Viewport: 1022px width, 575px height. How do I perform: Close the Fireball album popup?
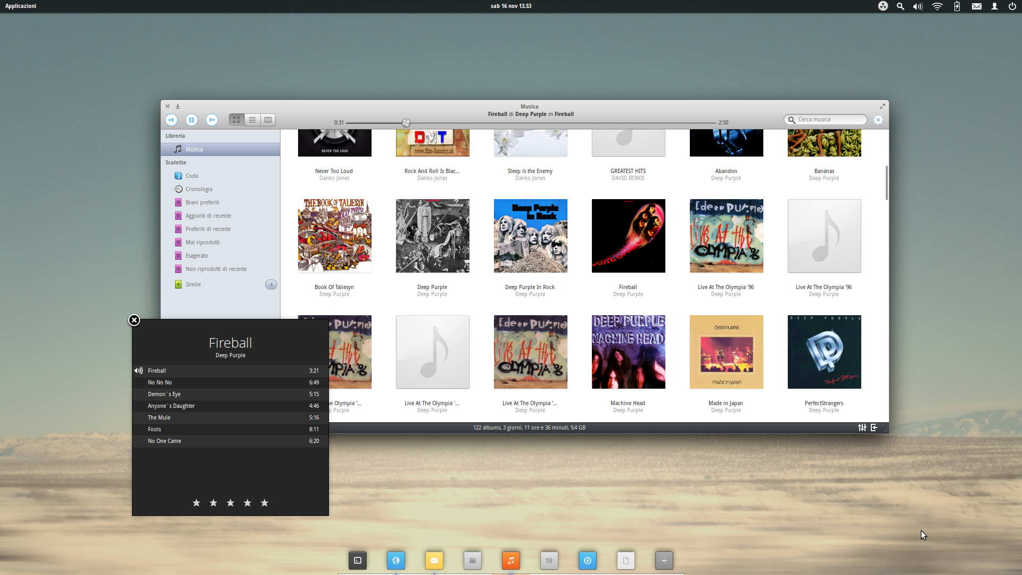(134, 320)
